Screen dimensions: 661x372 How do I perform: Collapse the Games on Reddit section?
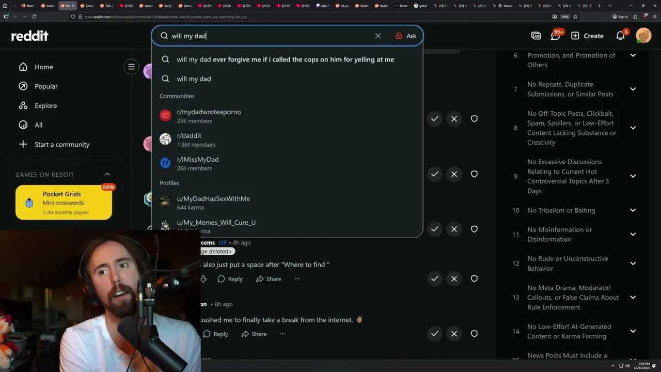click(107, 174)
